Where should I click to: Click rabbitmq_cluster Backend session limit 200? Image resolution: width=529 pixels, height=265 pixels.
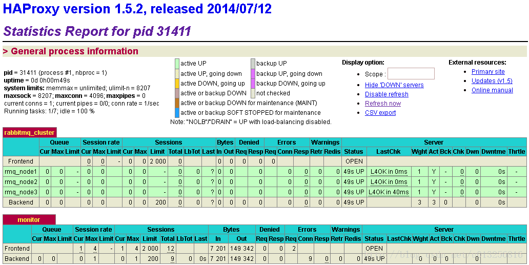point(158,202)
